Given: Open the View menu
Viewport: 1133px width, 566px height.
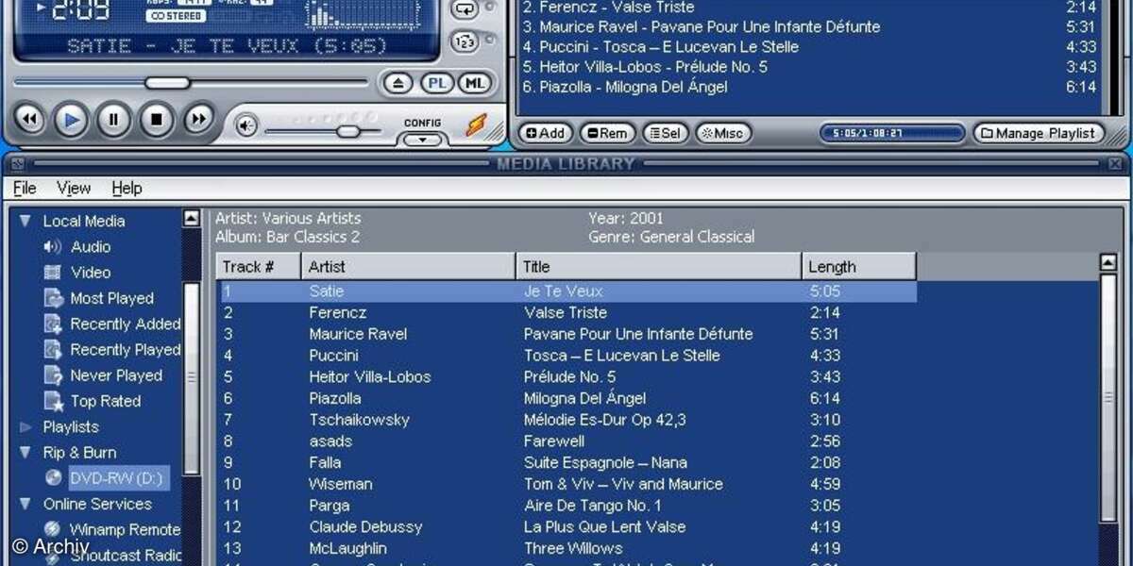Looking at the screenshot, I should pyautogui.click(x=73, y=188).
